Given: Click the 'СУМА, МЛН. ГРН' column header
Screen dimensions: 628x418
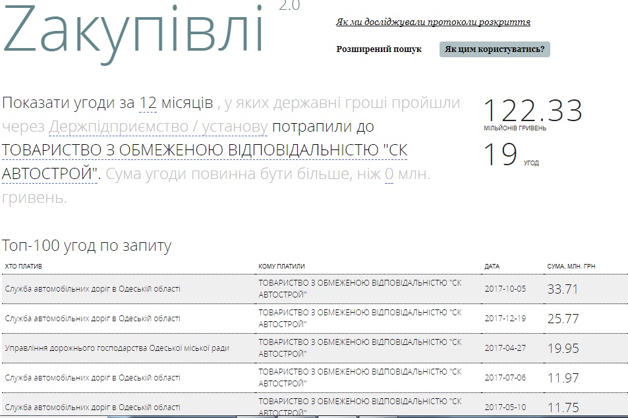Looking at the screenshot, I should [571, 267].
